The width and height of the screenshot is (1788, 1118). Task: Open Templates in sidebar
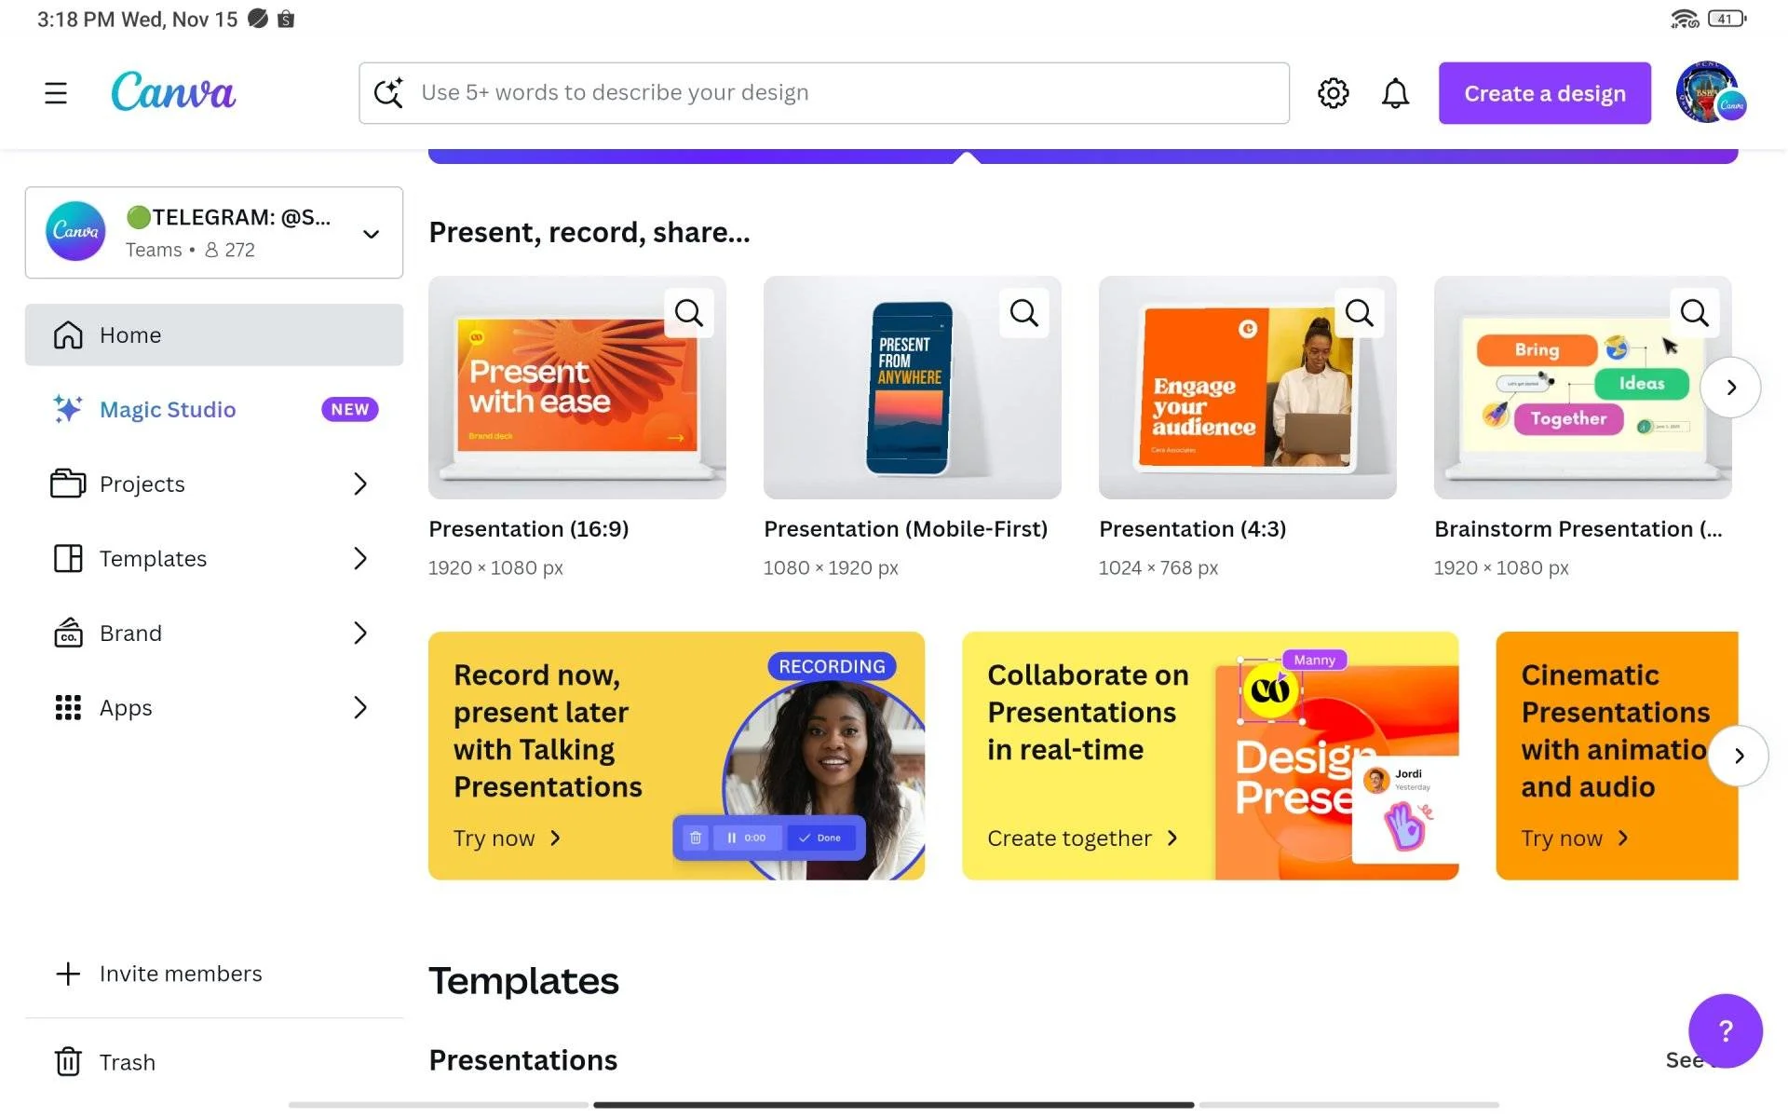click(x=214, y=558)
